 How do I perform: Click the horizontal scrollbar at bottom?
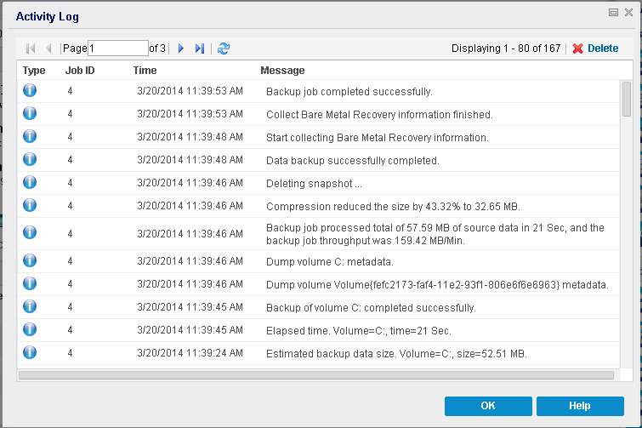[x=315, y=374]
